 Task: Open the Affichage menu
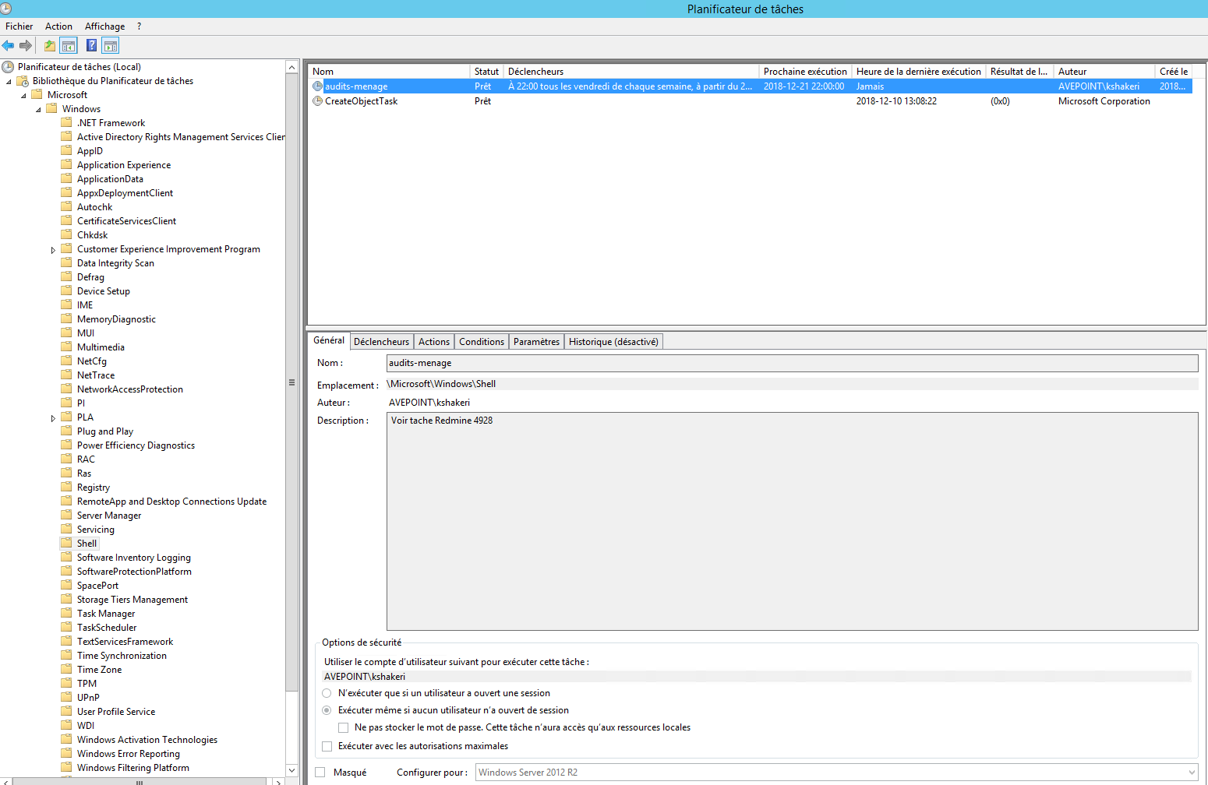coord(104,26)
